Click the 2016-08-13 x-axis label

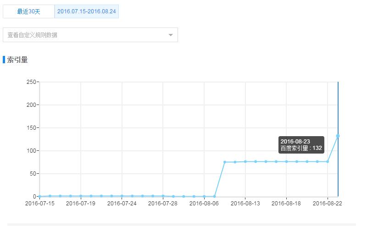coord(245,203)
